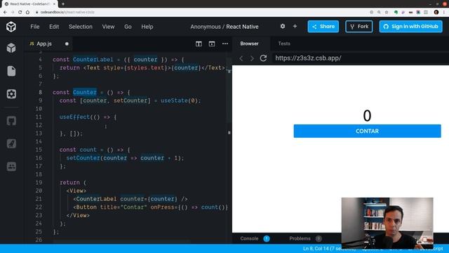Open the configuration files gear sidebar icon
Image resolution: width=449 pixels, height=253 pixels.
click(x=11, y=93)
